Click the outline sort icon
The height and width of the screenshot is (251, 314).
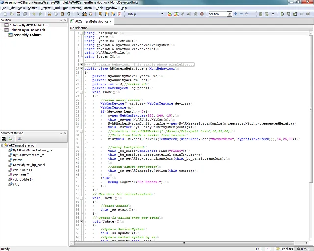click(x=10, y=139)
